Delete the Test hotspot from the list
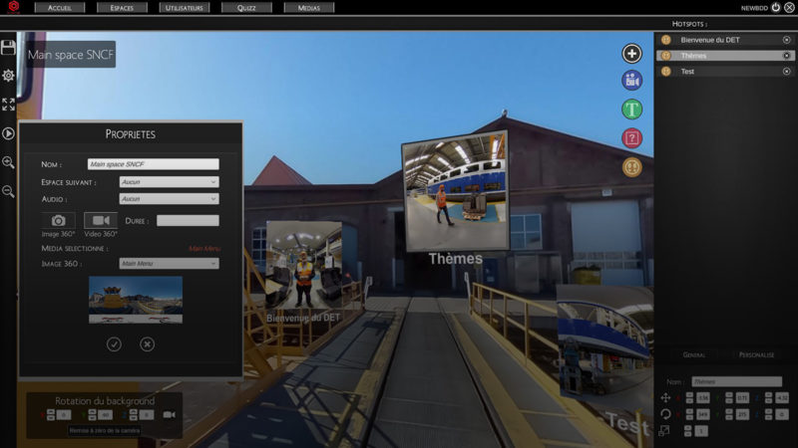 786,71
